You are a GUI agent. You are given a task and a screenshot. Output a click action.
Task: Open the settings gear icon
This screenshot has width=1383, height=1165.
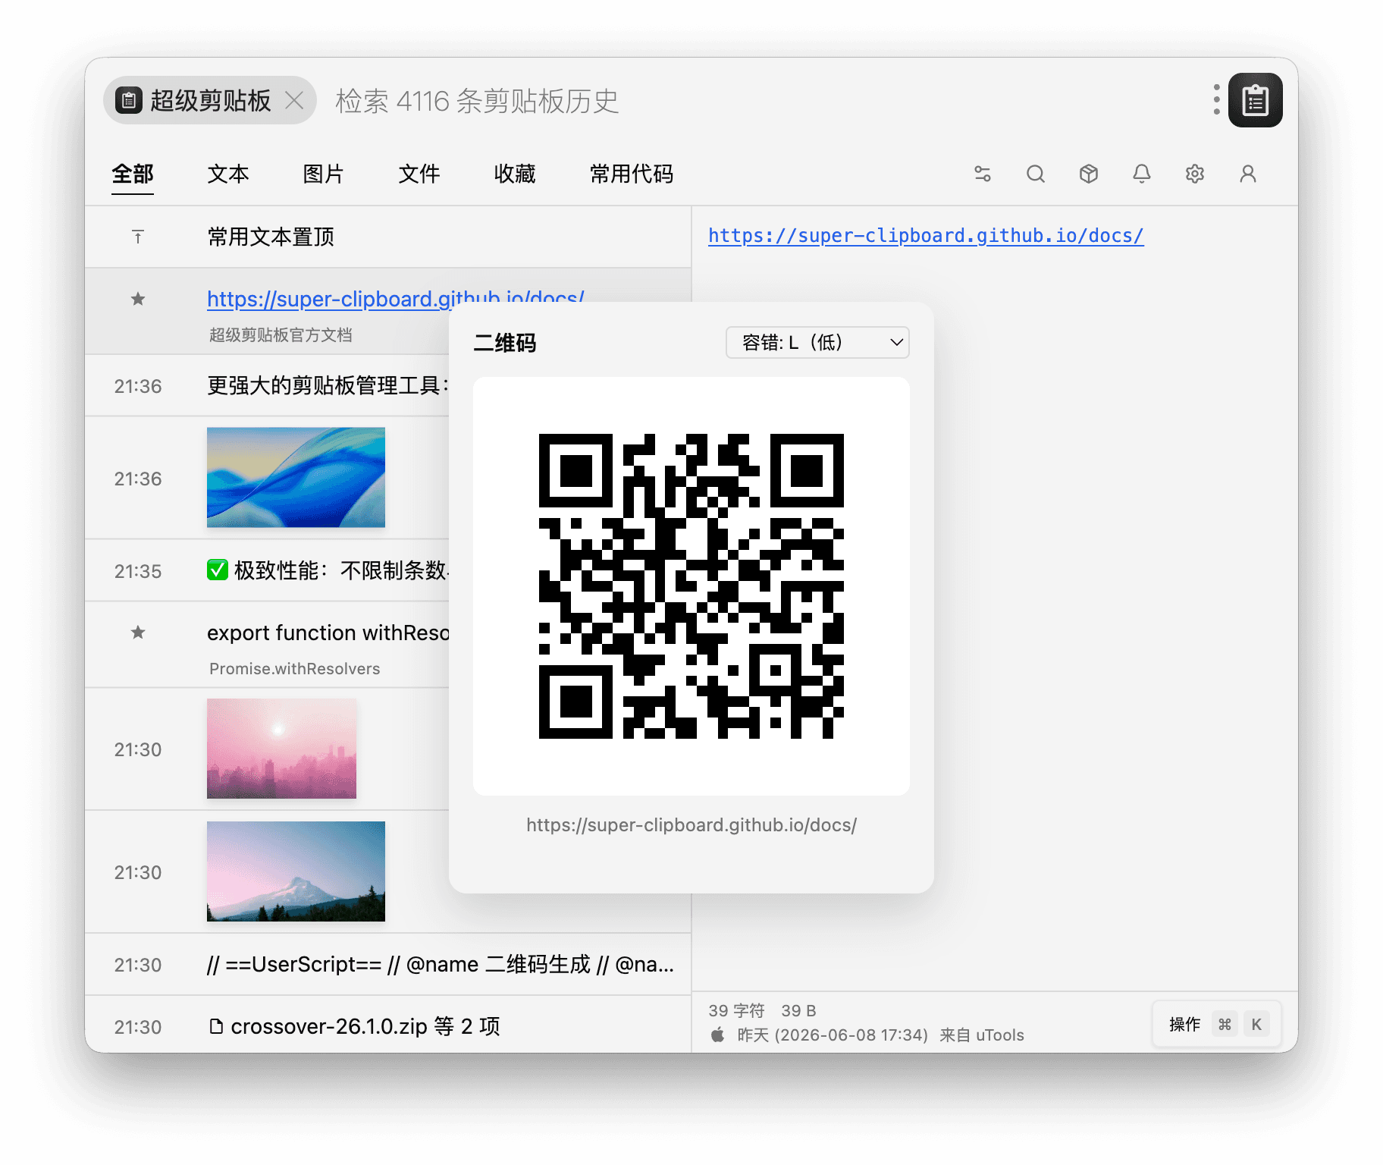1195,174
